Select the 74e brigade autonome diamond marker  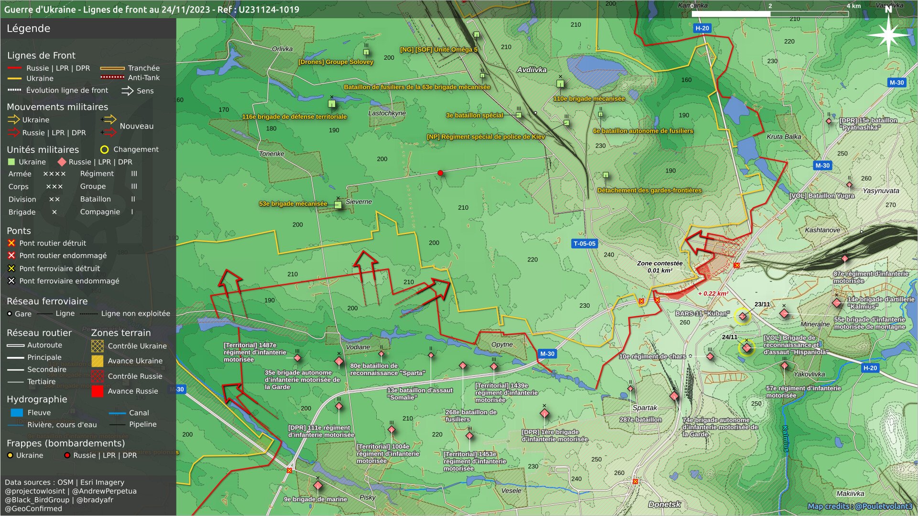pyautogui.click(x=674, y=396)
